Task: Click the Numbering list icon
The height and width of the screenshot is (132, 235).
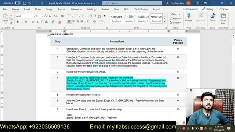Action: pyautogui.click(x=76, y=16)
